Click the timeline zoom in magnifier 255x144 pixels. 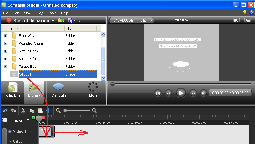click(x=95, y=111)
